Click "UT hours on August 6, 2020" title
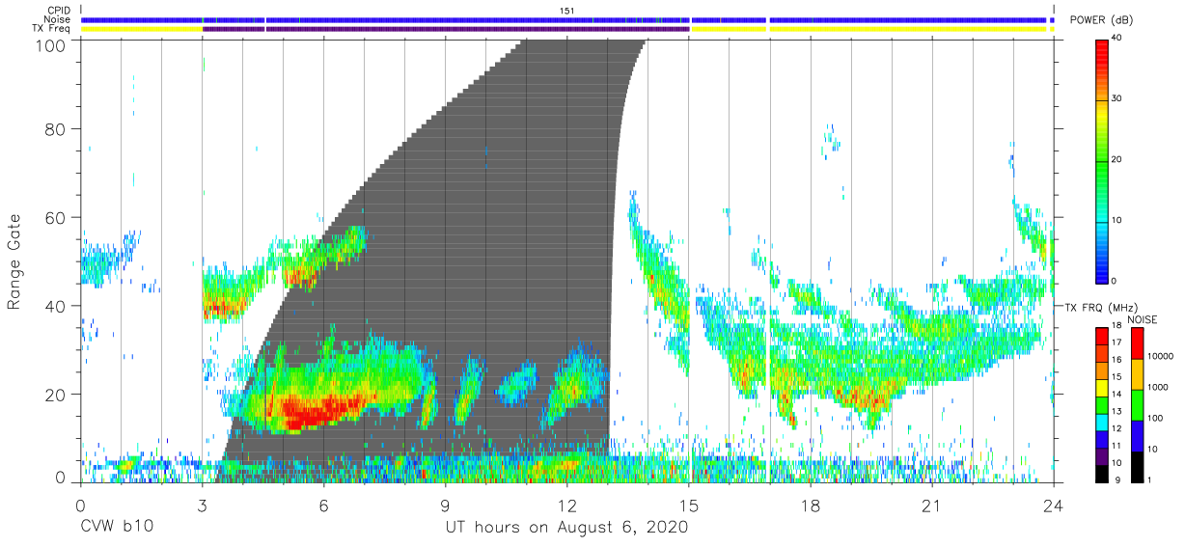The height and width of the screenshot is (547, 1185). pos(566,528)
